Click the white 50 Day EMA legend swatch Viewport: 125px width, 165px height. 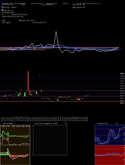click(x=2, y=7)
